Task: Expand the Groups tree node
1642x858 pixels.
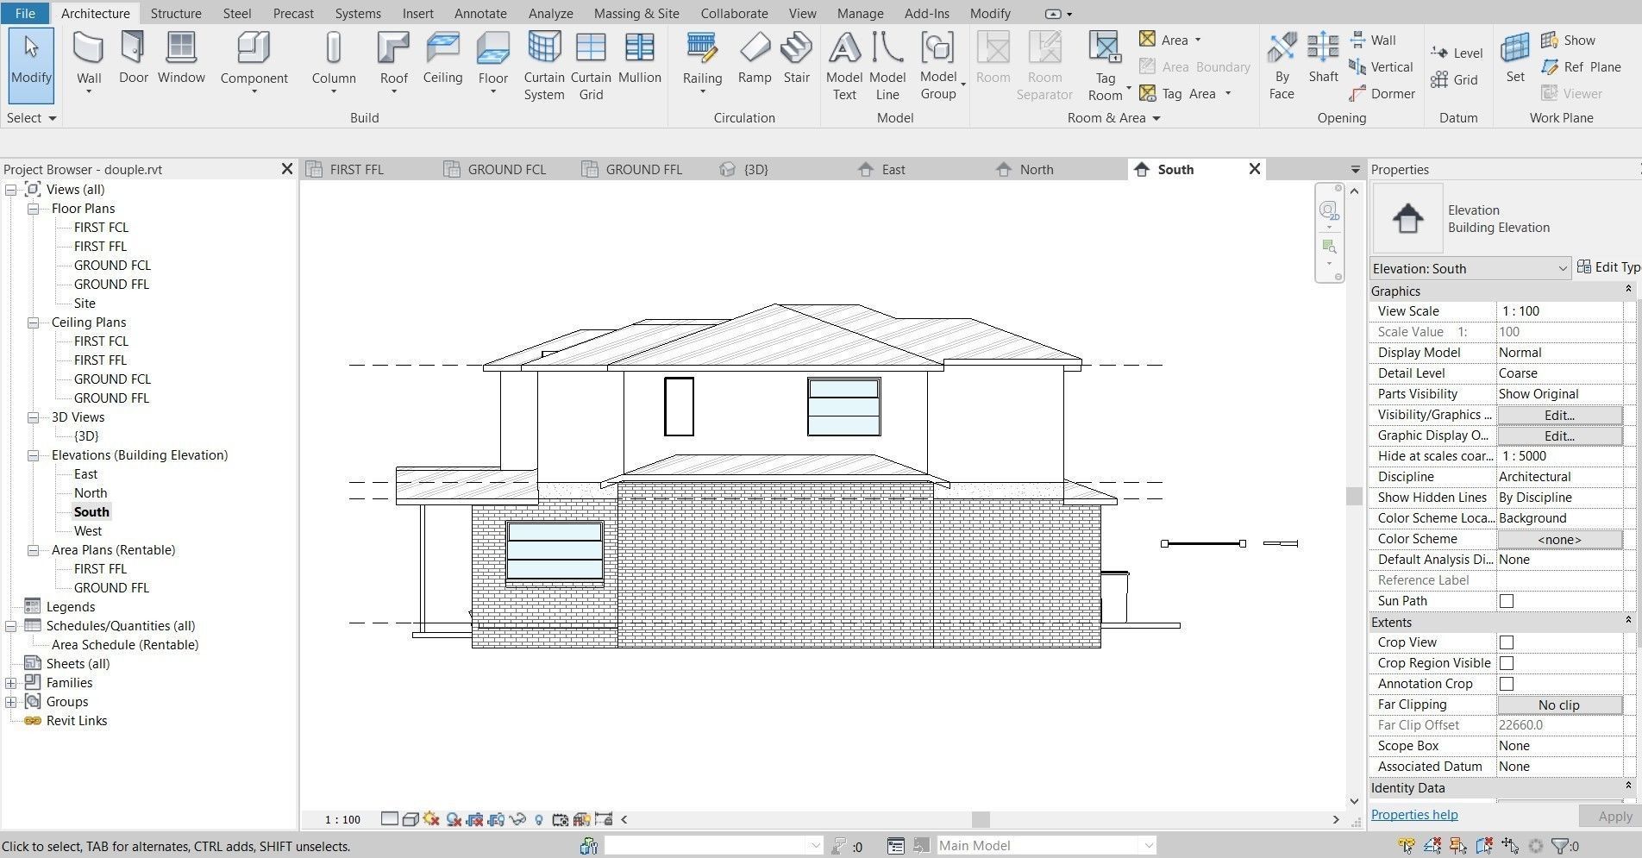Action: point(10,702)
